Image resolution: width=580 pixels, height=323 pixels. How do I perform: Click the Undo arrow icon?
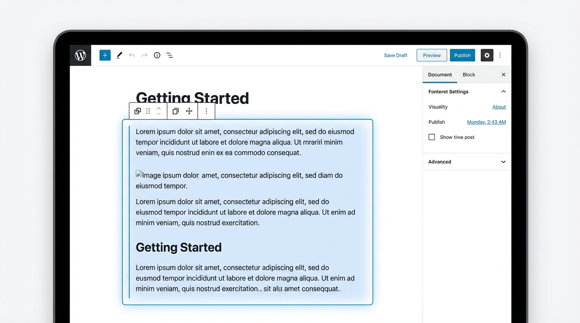click(132, 55)
